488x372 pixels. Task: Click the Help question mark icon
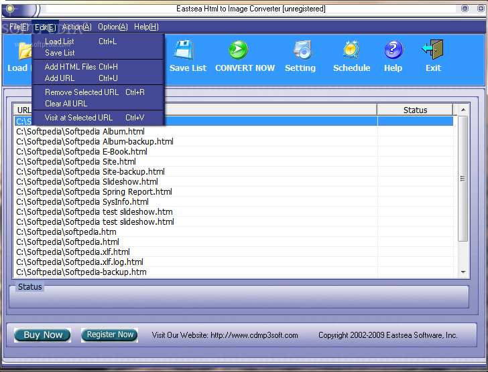tap(393, 50)
